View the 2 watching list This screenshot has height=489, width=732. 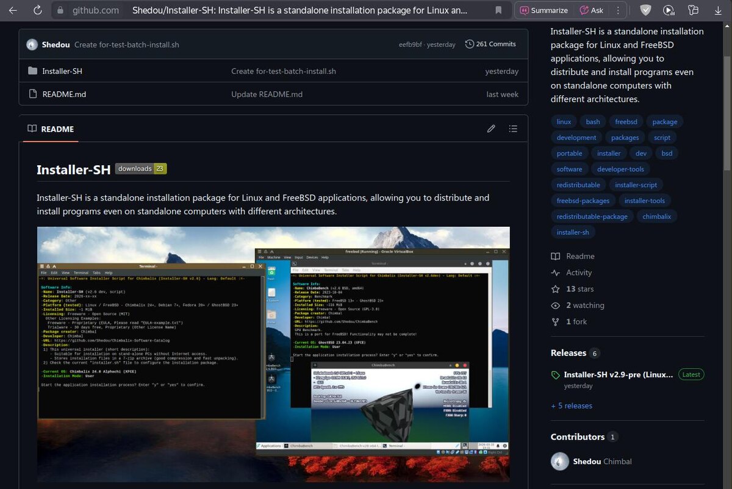[578, 305]
